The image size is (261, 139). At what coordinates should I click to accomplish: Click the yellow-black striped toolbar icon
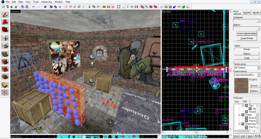coord(104,7)
